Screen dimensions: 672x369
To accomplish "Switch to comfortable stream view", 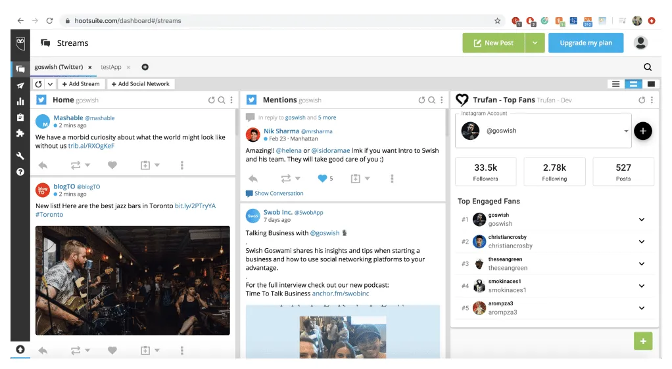I will [651, 84].
